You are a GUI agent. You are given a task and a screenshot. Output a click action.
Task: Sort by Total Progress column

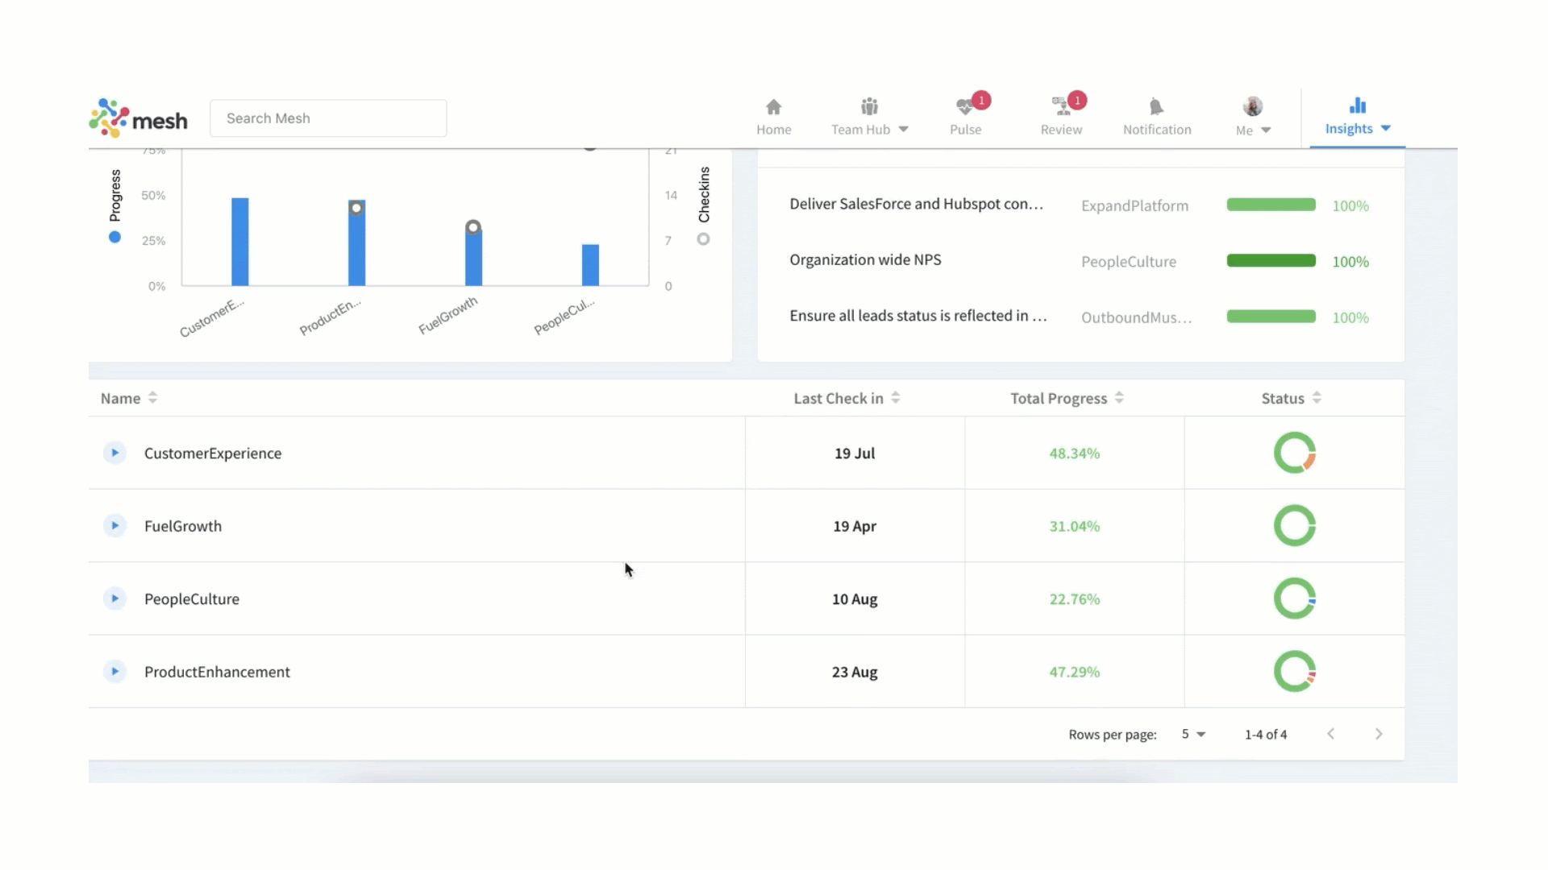click(1119, 398)
